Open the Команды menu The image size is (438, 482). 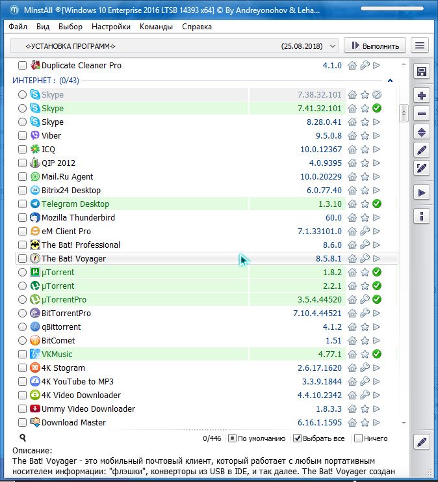(x=156, y=27)
